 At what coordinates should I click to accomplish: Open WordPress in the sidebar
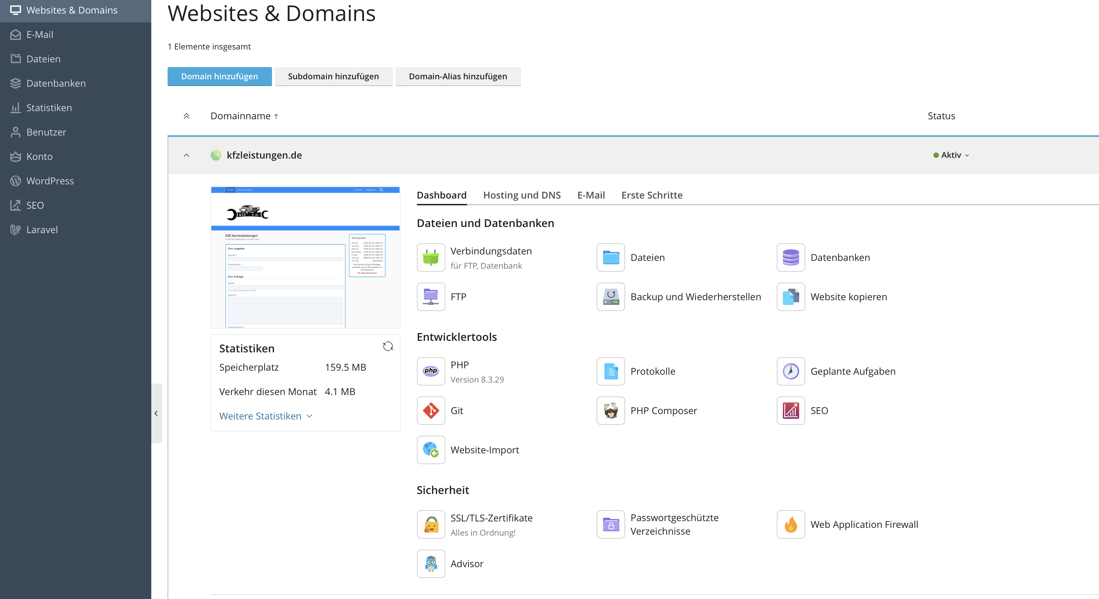click(x=50, y=181)
